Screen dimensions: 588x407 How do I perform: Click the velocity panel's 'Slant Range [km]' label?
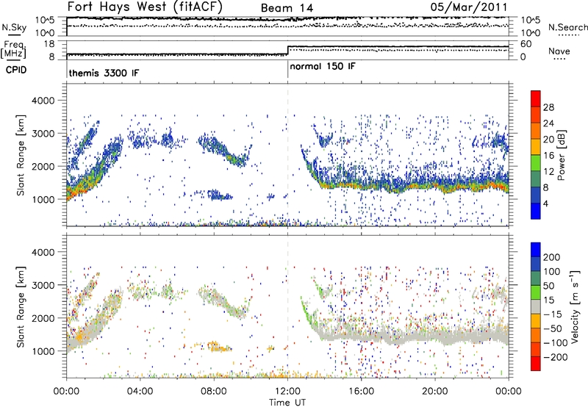(21, 307)
